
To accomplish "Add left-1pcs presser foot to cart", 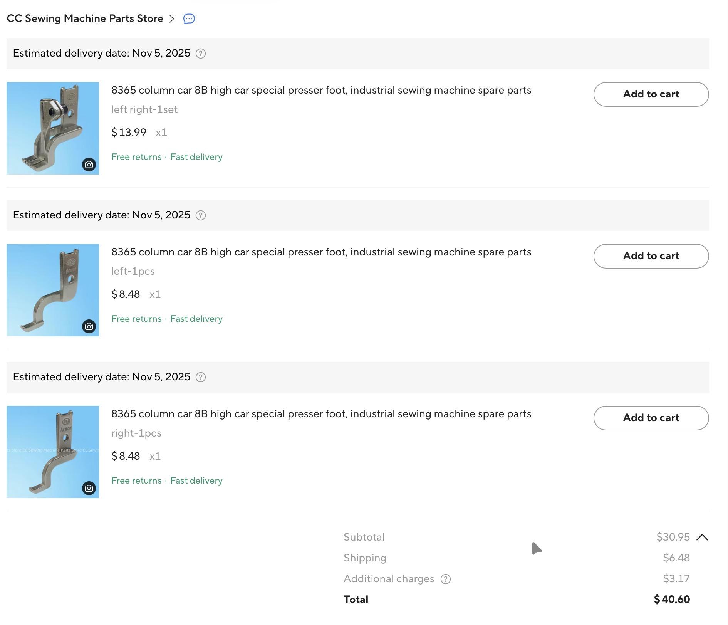I will coord(651,256).
